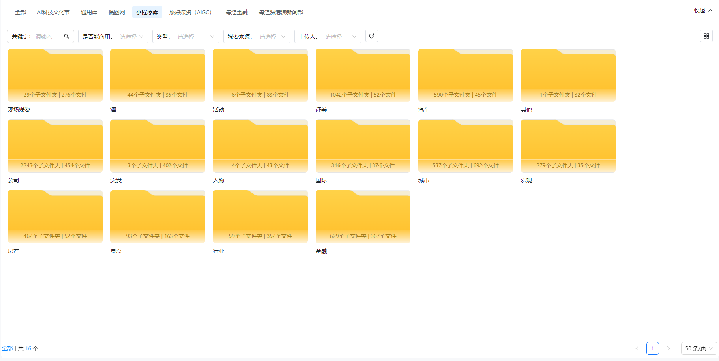The height and width of the screenshot is (361, 719).
Task: Click the refresh filters icon
Action: coord(371,36)
